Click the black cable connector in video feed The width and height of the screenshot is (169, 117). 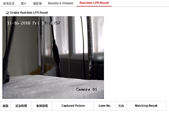click(x=56, y=53)
